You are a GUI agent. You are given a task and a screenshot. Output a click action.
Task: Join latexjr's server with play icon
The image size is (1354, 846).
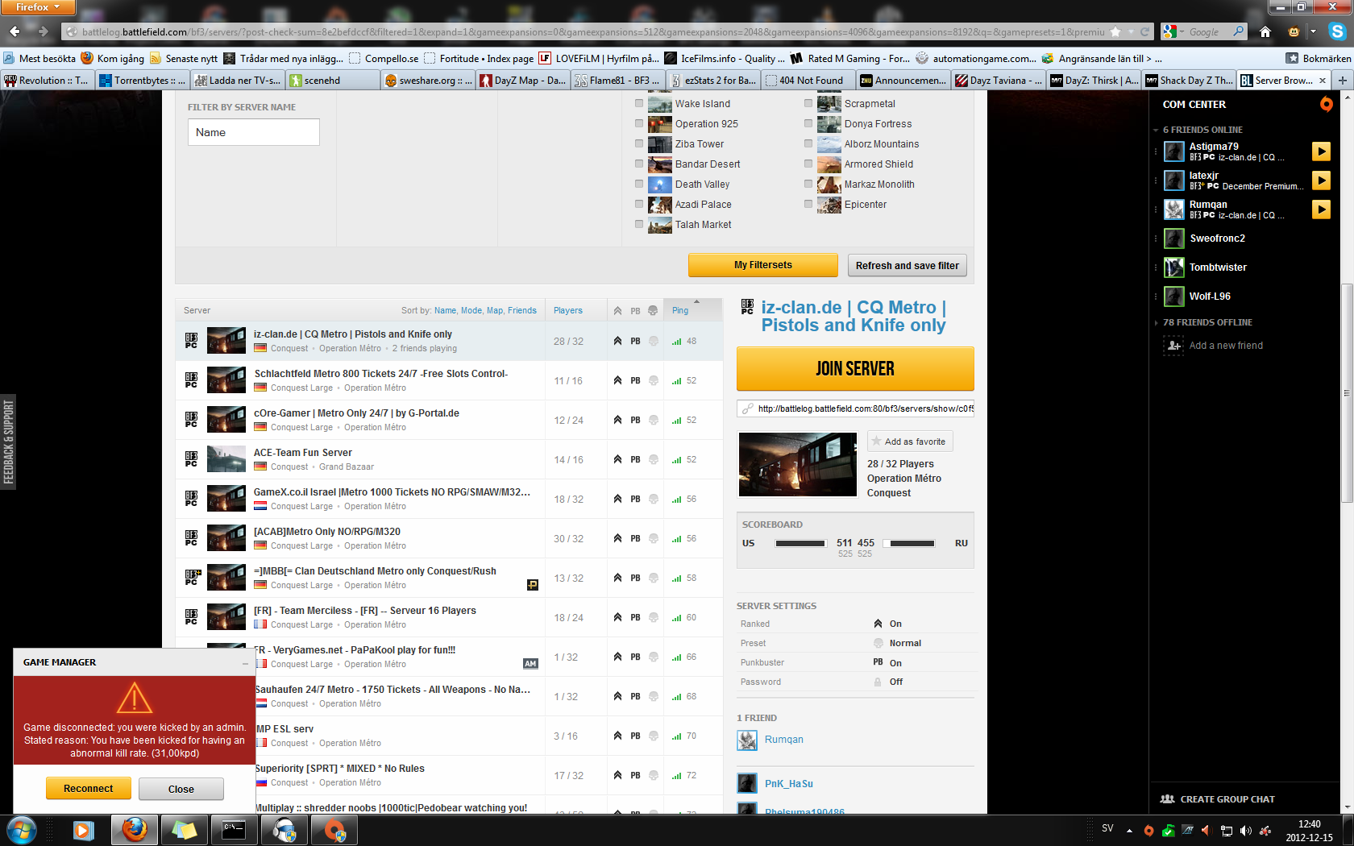pyautogui.click(x=1321, y=180)
